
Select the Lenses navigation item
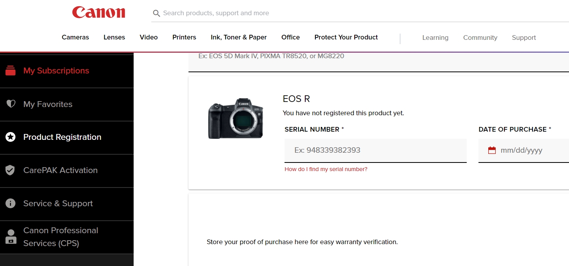click(x=114, y=37)
